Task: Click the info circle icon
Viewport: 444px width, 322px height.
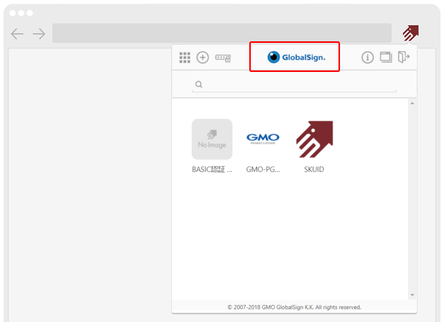Action: click(x=368, y=58)
